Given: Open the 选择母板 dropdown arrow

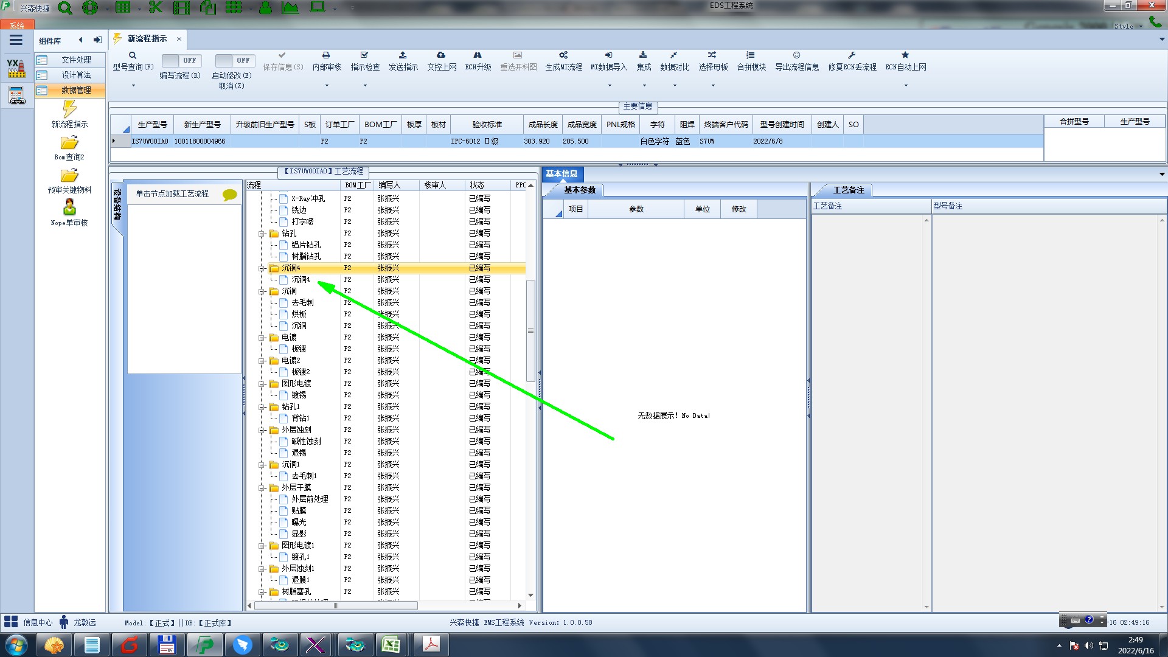Looking at the screenshot, I should click(x=713, y=85).
